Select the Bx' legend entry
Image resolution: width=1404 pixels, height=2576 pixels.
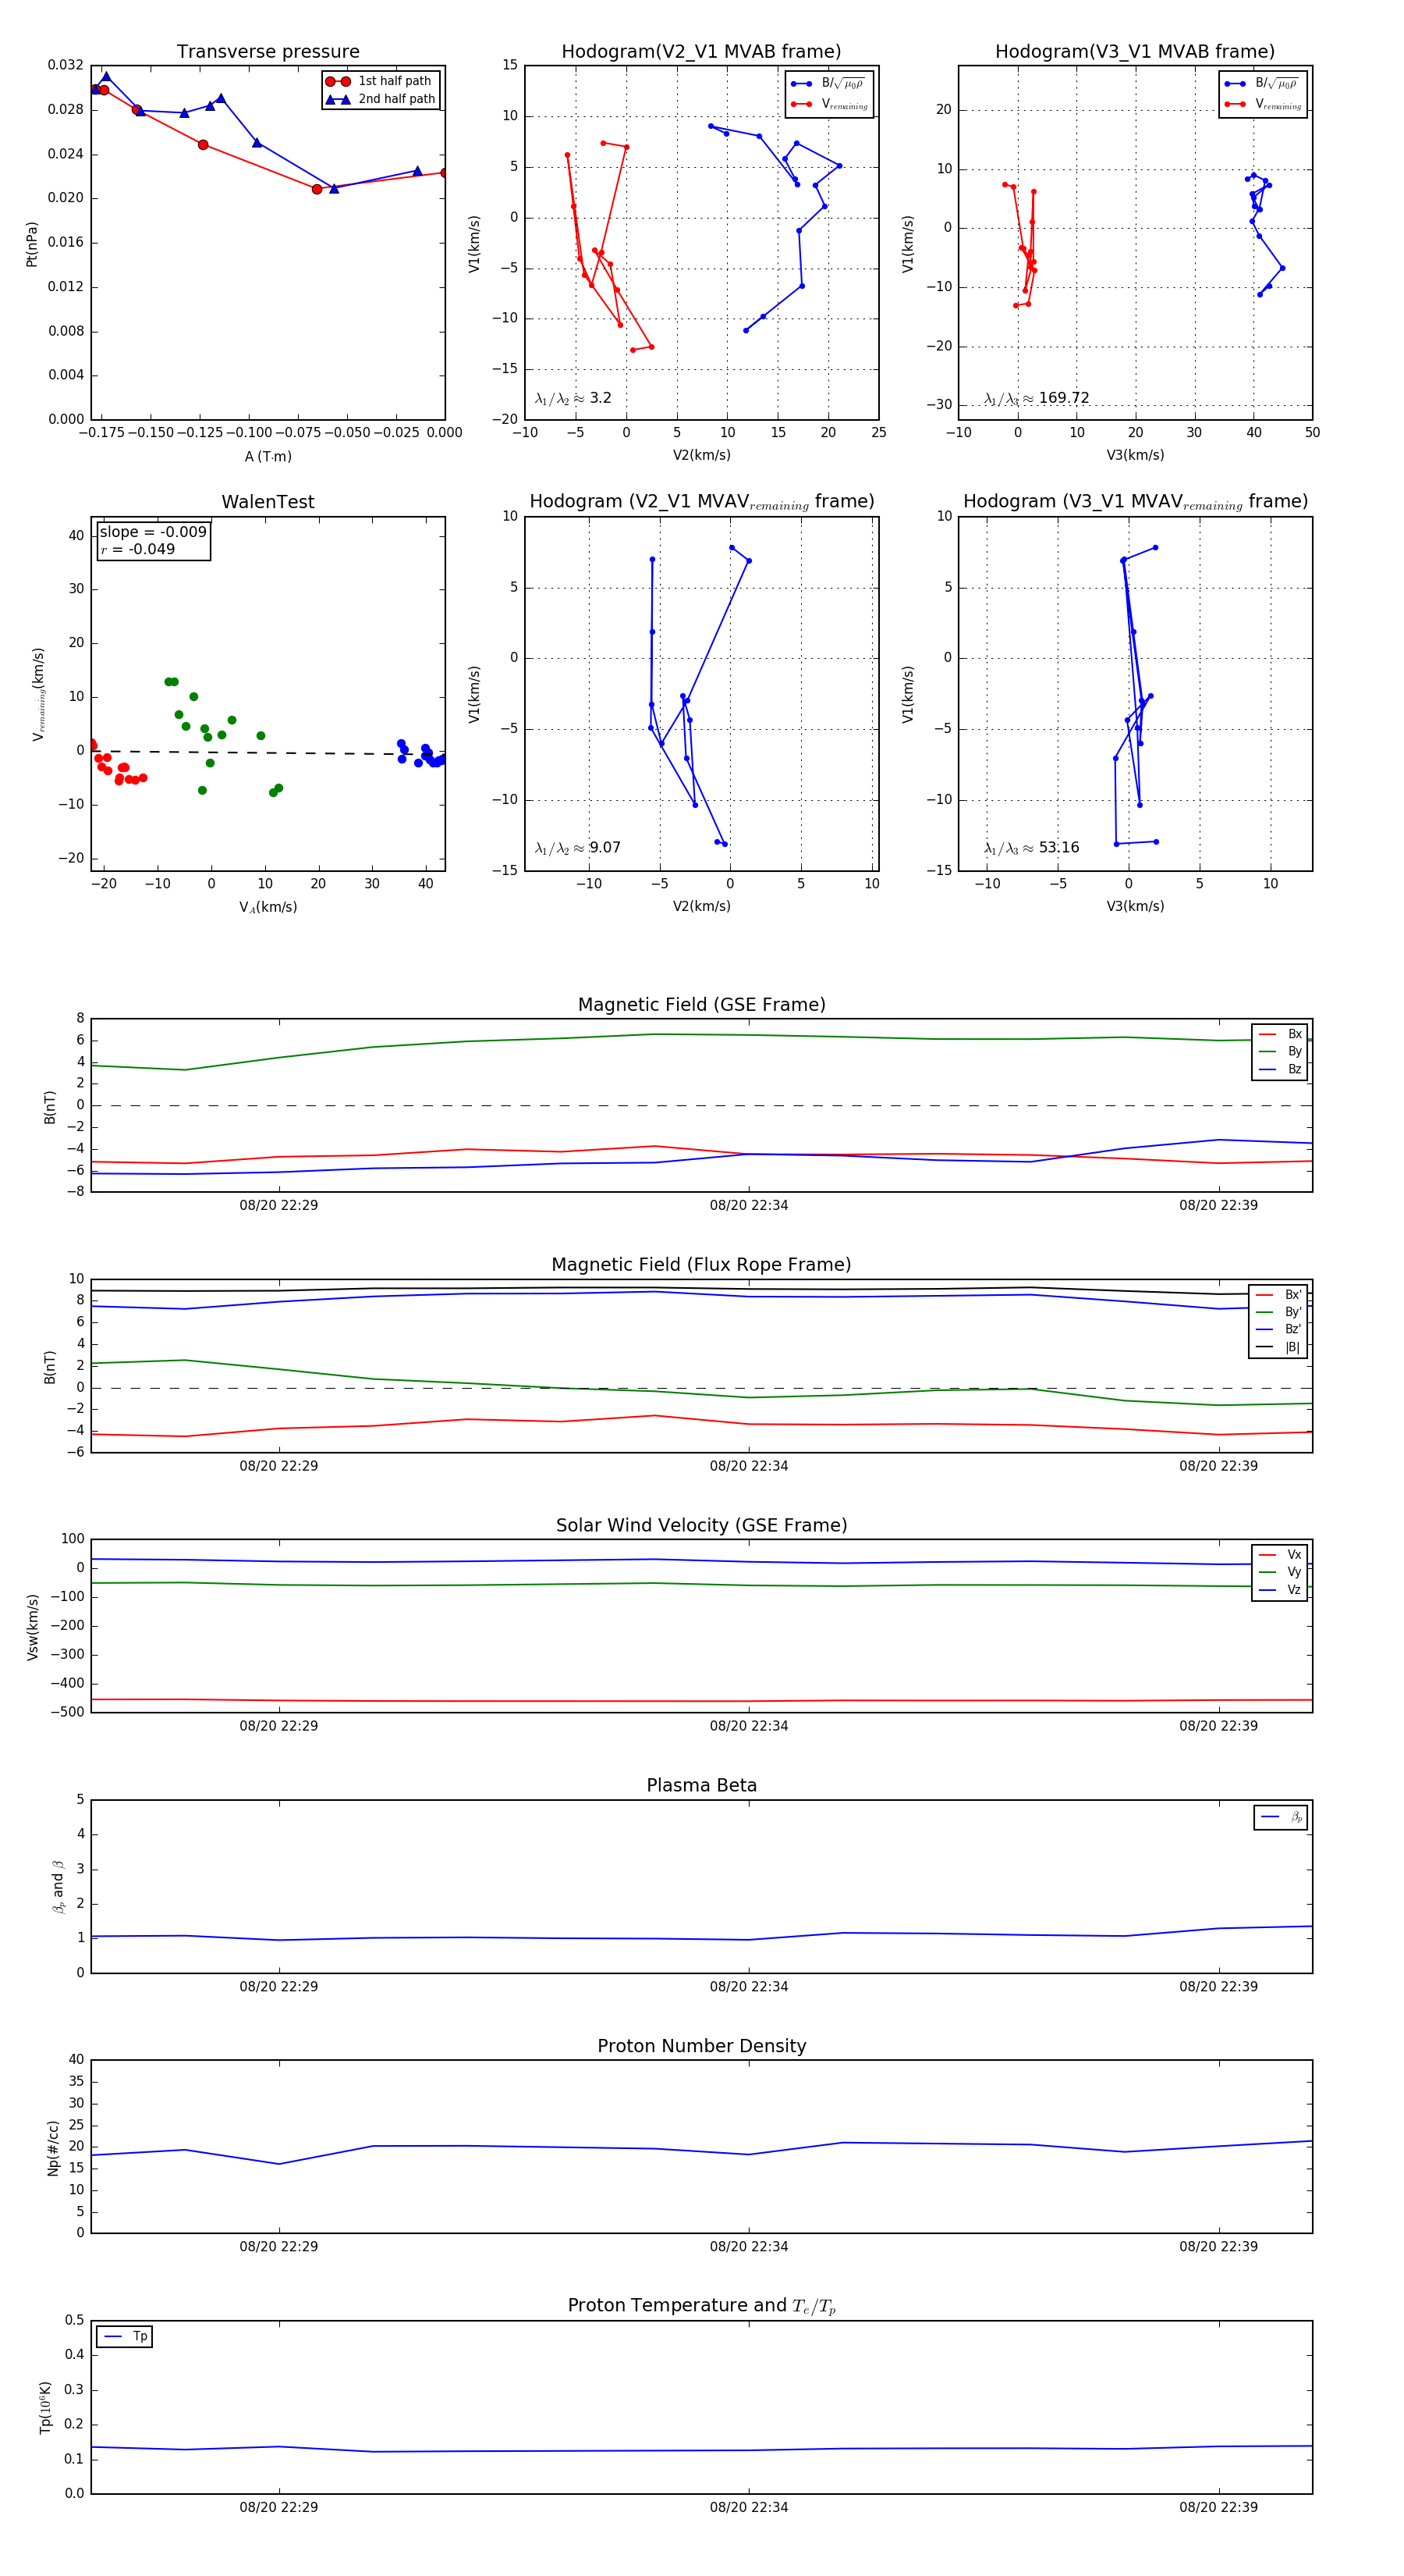point(1278,1295)
